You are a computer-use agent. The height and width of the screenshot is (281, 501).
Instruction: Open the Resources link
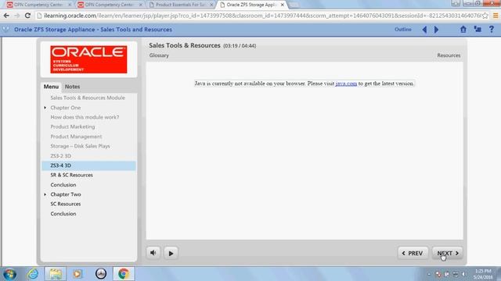coord(449,55)
